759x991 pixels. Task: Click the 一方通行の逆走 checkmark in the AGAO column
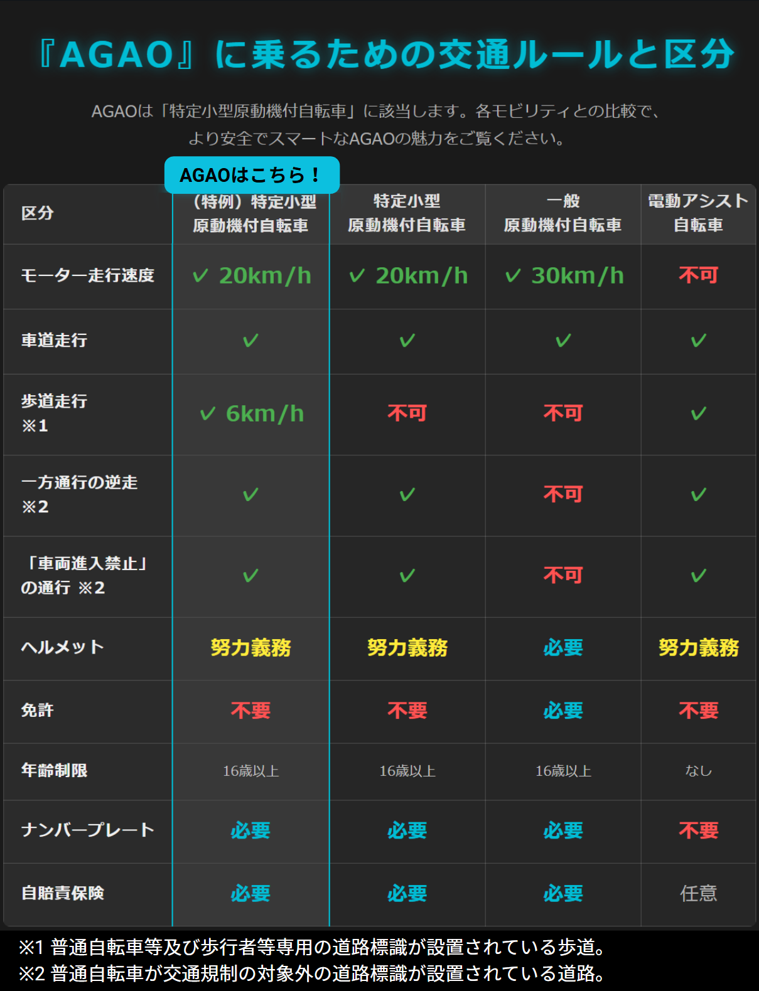coord(251,495)
